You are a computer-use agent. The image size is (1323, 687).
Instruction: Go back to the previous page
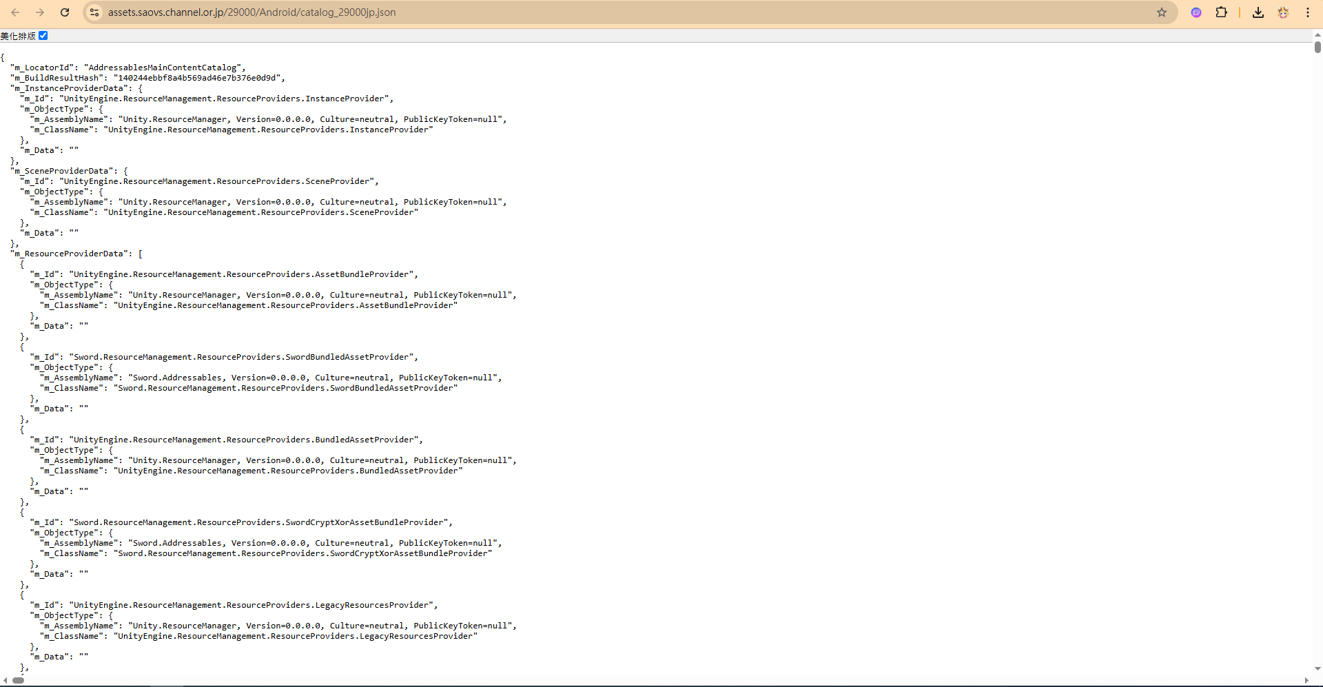15,12
